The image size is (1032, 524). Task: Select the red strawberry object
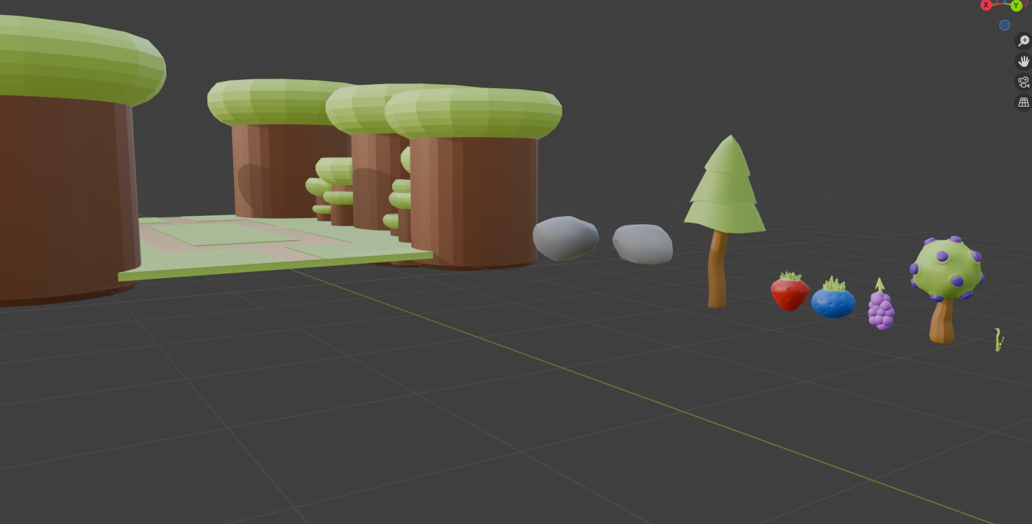(x=790, y=292)
